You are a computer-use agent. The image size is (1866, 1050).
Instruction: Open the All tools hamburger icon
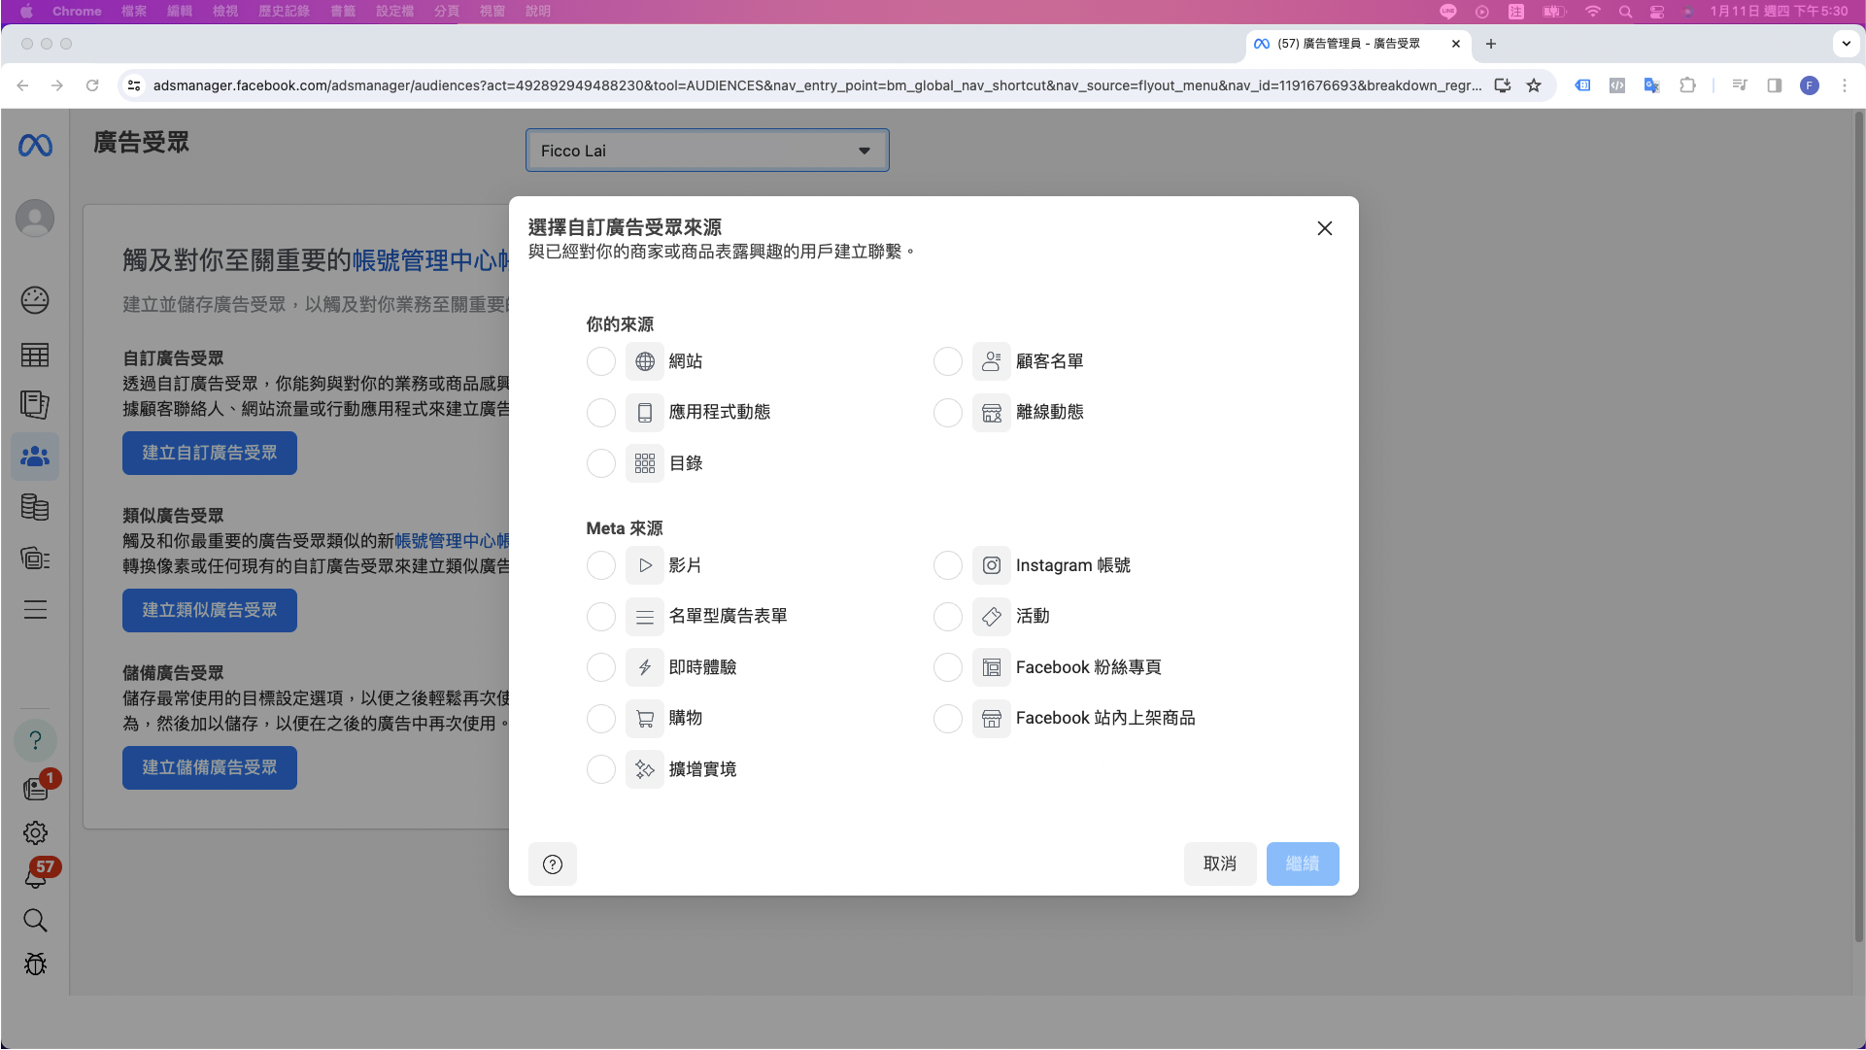(35, 610)
